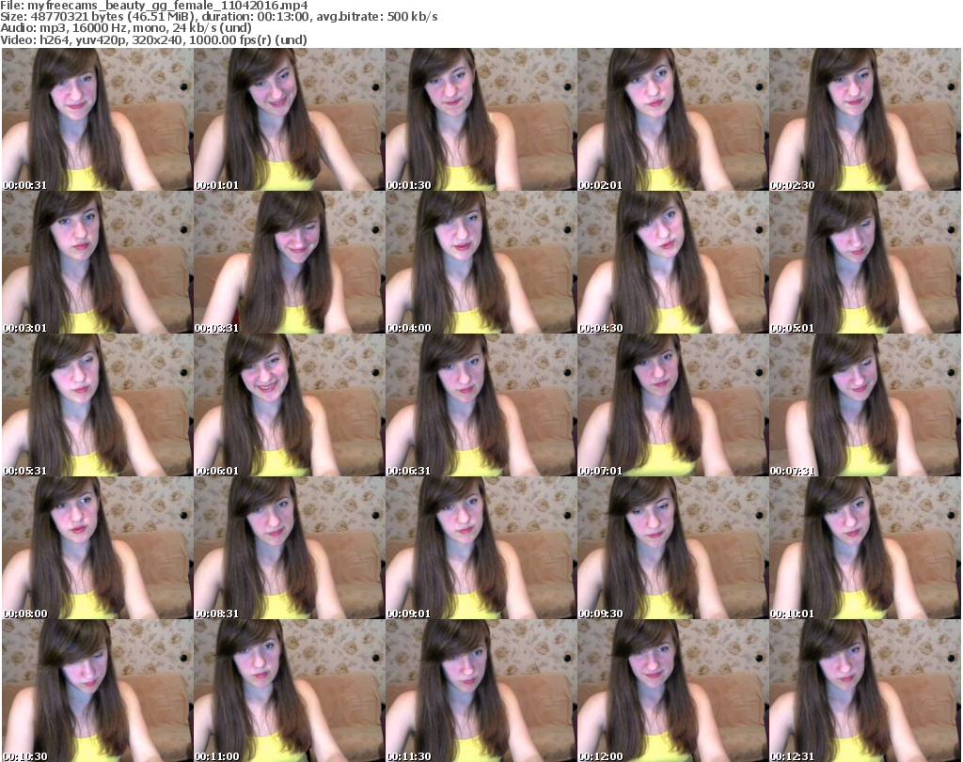Viewport: 963px width, 762px height.
Task: Select the frame at 00:02:30
Action: coord(865,119)
